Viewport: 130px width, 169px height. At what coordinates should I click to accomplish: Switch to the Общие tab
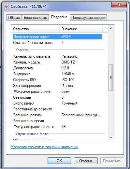coord(14,18)
